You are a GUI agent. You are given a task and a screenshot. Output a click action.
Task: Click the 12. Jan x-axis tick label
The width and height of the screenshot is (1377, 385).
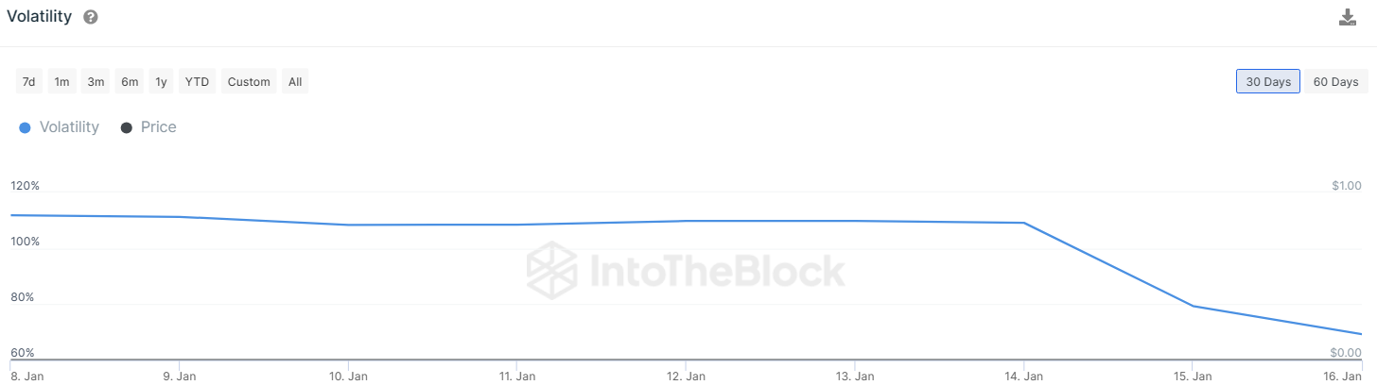[x=687, y=376]
